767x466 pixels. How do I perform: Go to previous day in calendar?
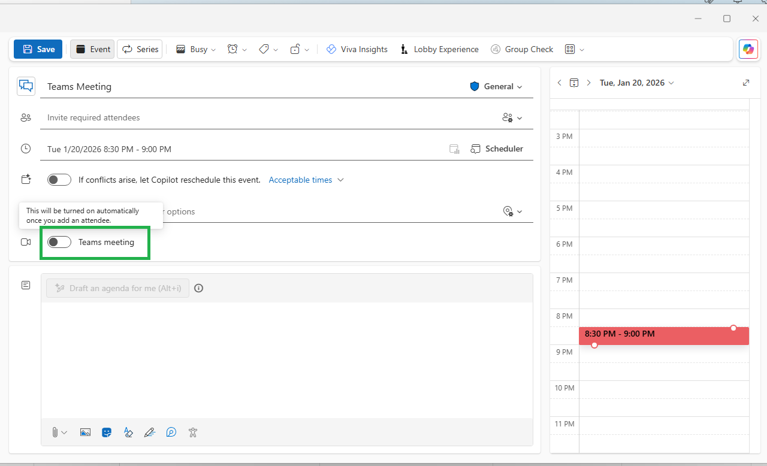pyautogui.click(x=560, y=83)
